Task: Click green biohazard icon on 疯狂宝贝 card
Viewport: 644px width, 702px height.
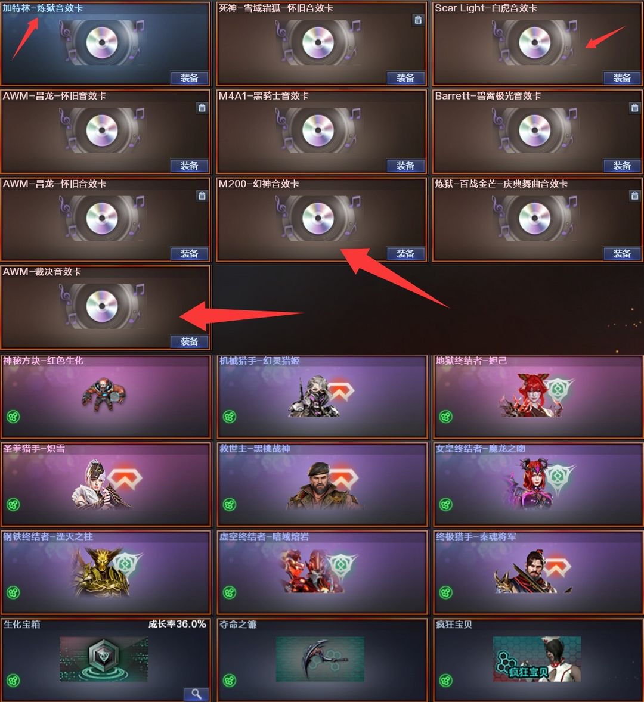Action: pyautogui.click(x=445, y=681)
